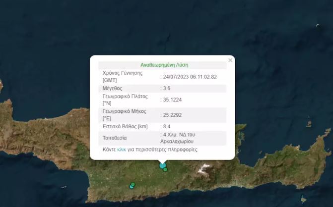Click the 'Μέγεθος' row label

point(112,88)
